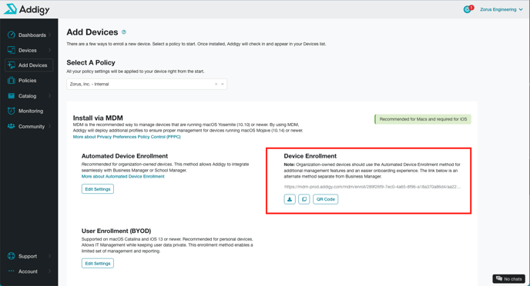Viewport: 530px width, 286px height.
Task: Open the Zorus Engineering account dropdown
Action: point(501,9)
